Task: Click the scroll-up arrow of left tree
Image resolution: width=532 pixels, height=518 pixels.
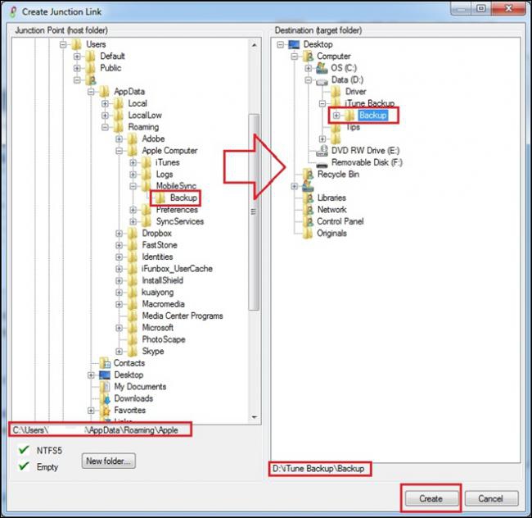Action: [254, 45]
